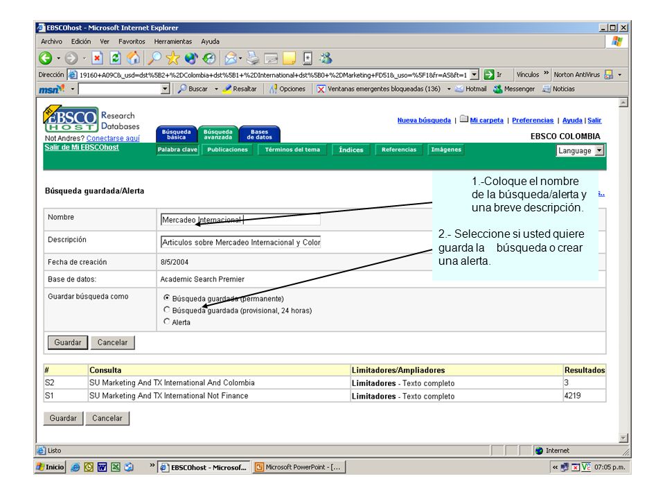Image resolution: width=665 pixels, height=499 pixels.
Task: Open the Edición menu
Action: pyautogui.click(x=81, y=41)
